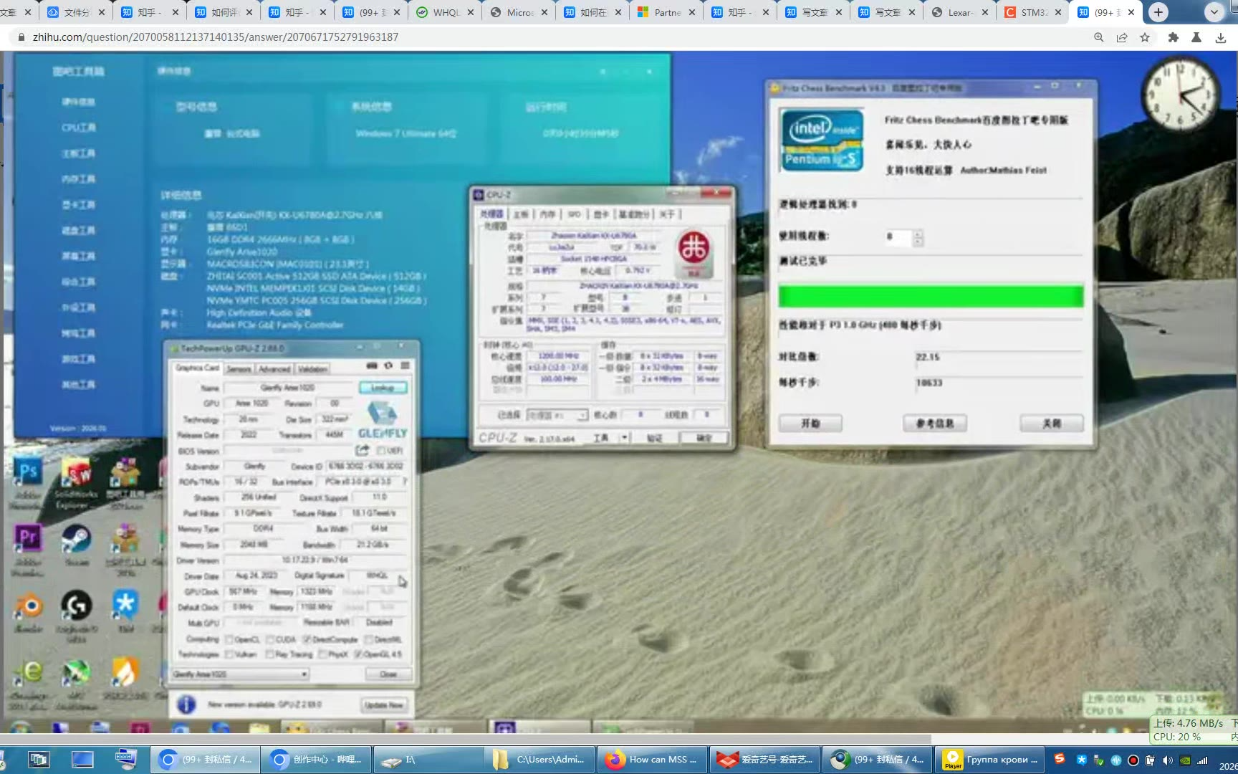The image size is (1238, 774).
Task: Click the share page icon in address bar
Action: (x=1122, y=37)
